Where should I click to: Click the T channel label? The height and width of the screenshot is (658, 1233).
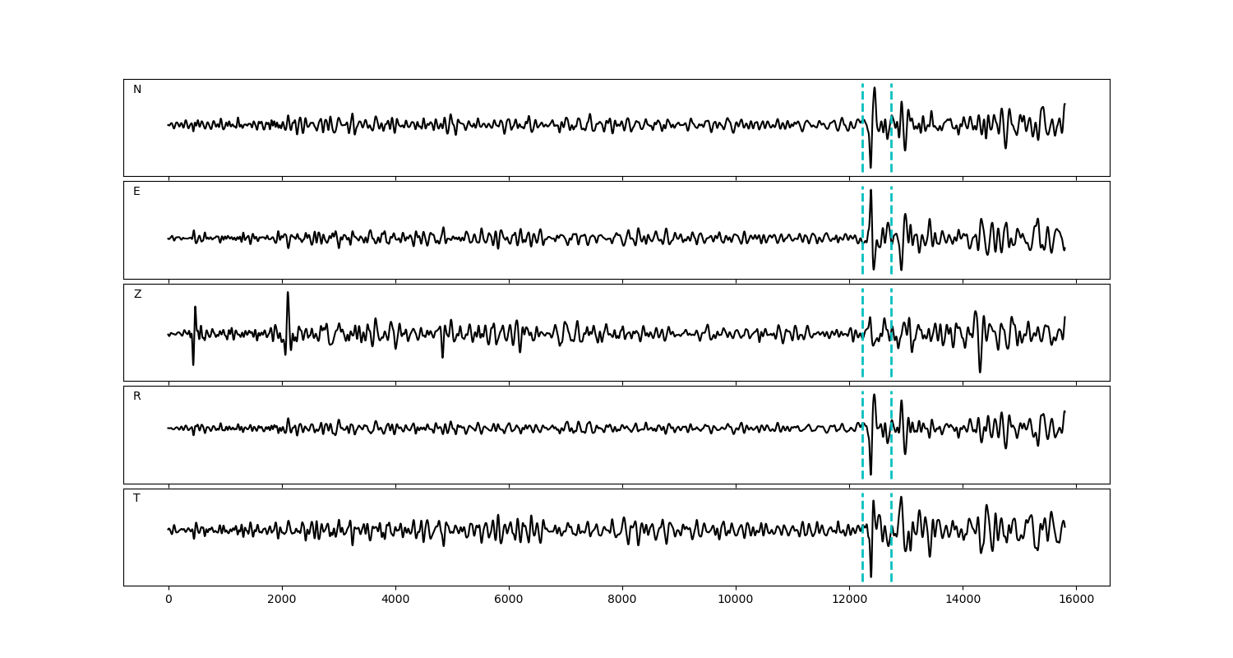pyautogui.click(x=137, y=498)
